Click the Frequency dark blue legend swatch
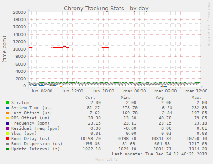Screen dimensions: 213x164 [x=7, y=123]
